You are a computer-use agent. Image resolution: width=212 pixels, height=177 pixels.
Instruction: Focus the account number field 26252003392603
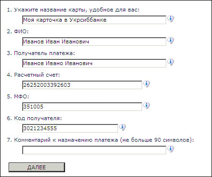(x=82, y=85)
